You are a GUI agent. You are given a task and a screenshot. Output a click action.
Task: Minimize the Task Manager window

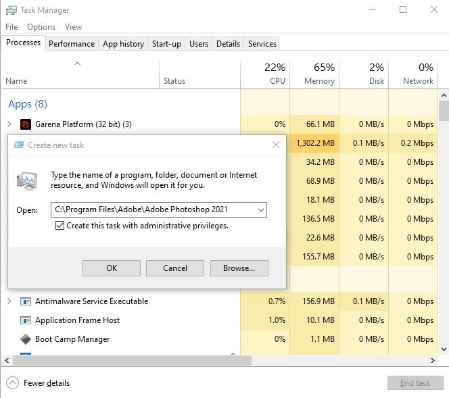(x=373, y=9)
